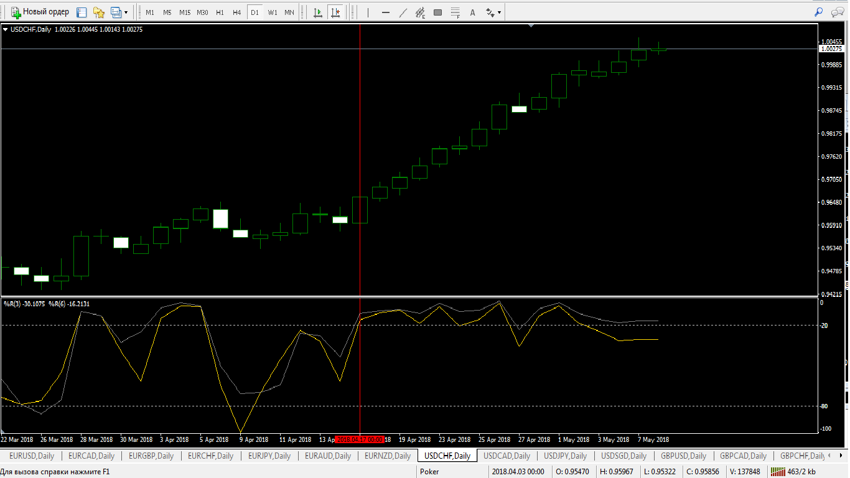Screen dimensions: 850x478
Task: Click the red 2018.04.17 00:00 date label
Action: [360, 439]
